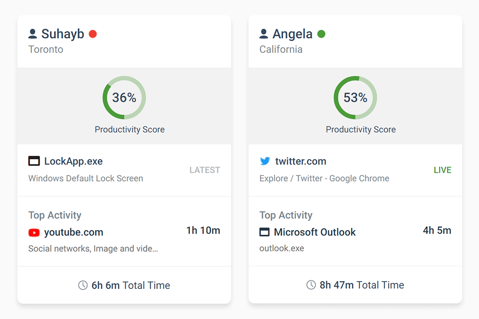This screenshot has height=319, width=479.
Task: Click the YouTube icon beside youtube.com
Action: (34, 232)
